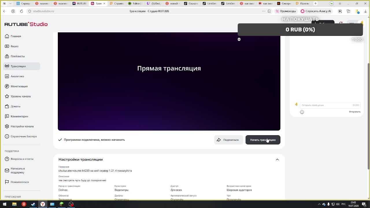Open the Windows notification center
370x208 pixels.
(364, 204)
